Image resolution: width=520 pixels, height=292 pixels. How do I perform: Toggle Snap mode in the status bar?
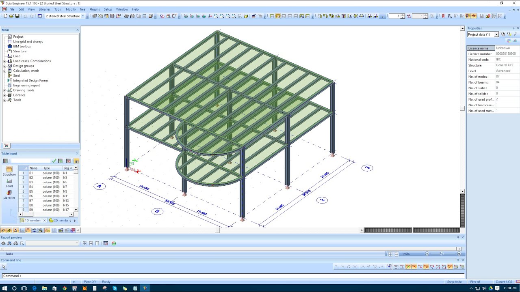[454, 281]
